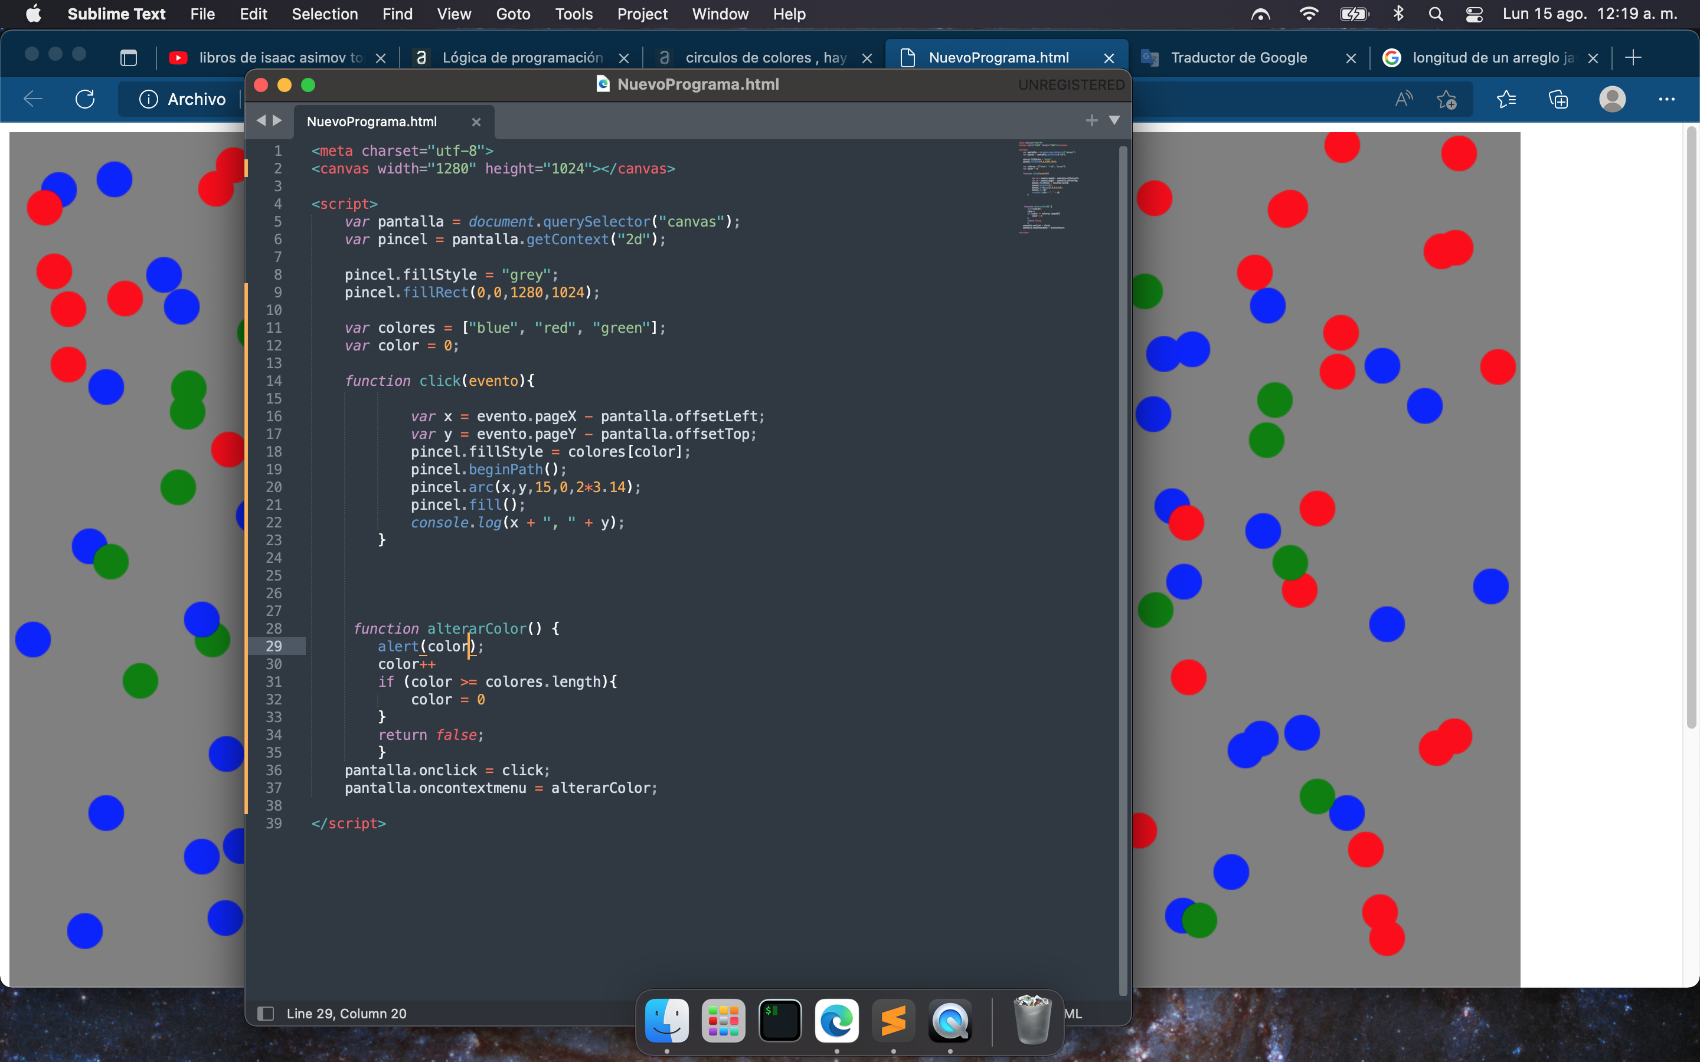This screenshot has height=1062, width=1700.
Task: Open the Find menu
Action: [x=397, y=14]
